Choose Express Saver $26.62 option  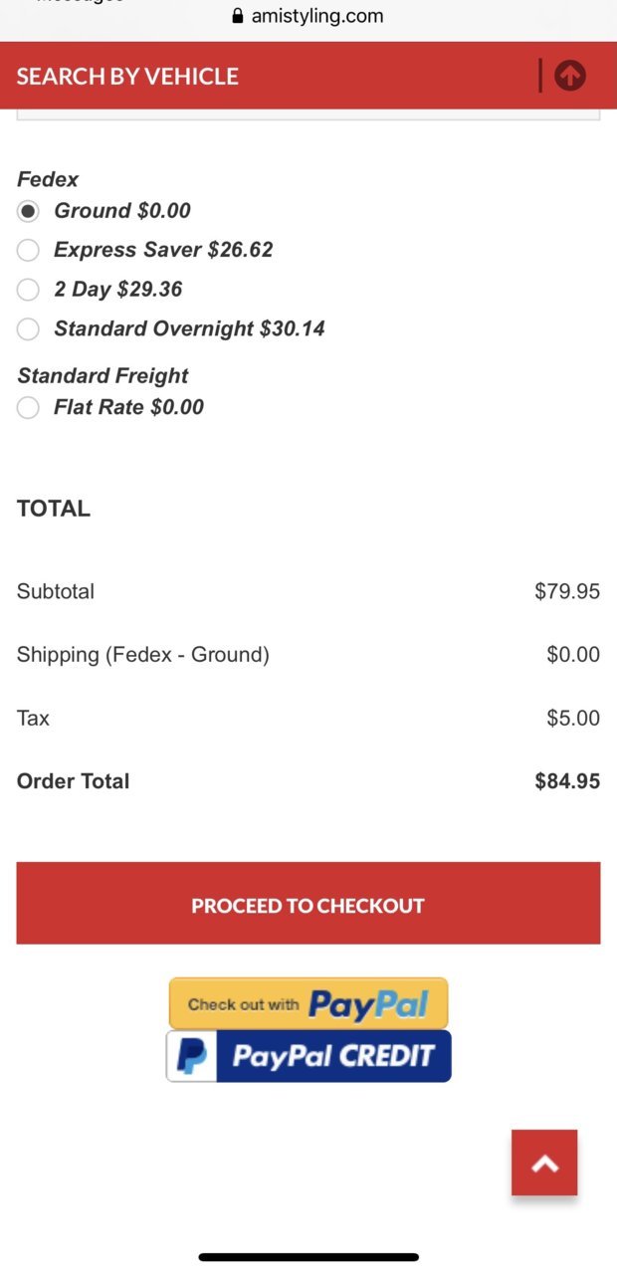[x=28, y=250]
